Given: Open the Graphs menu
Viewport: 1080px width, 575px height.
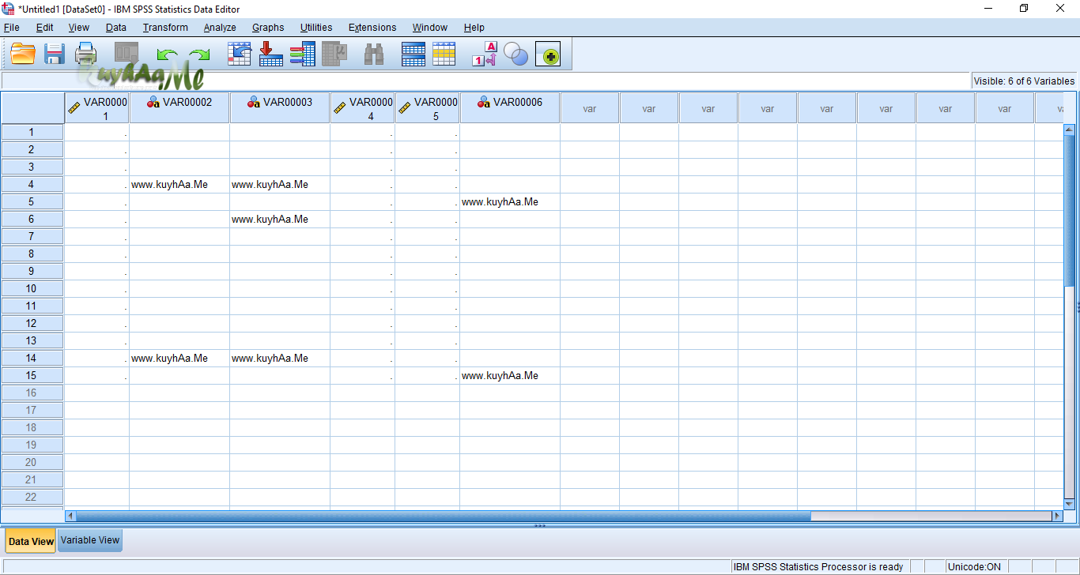Looking at the screenshot, I should [x=268, y=27].
